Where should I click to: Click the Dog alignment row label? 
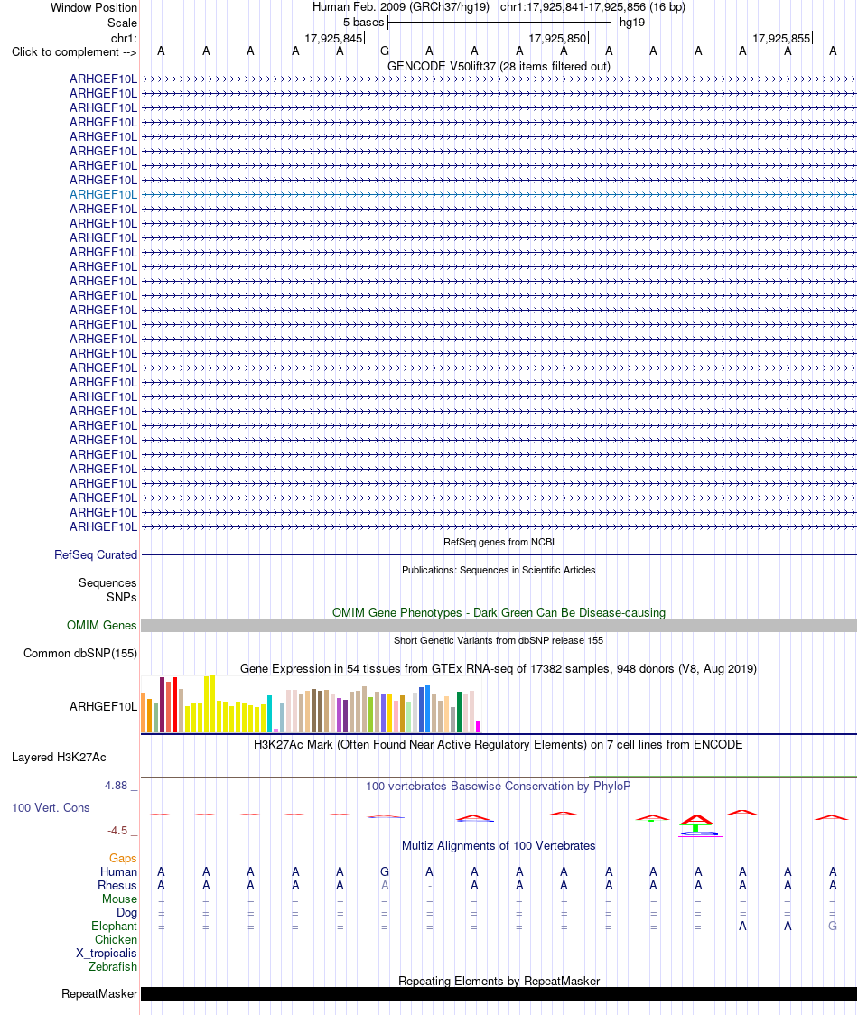click(127, 913)
